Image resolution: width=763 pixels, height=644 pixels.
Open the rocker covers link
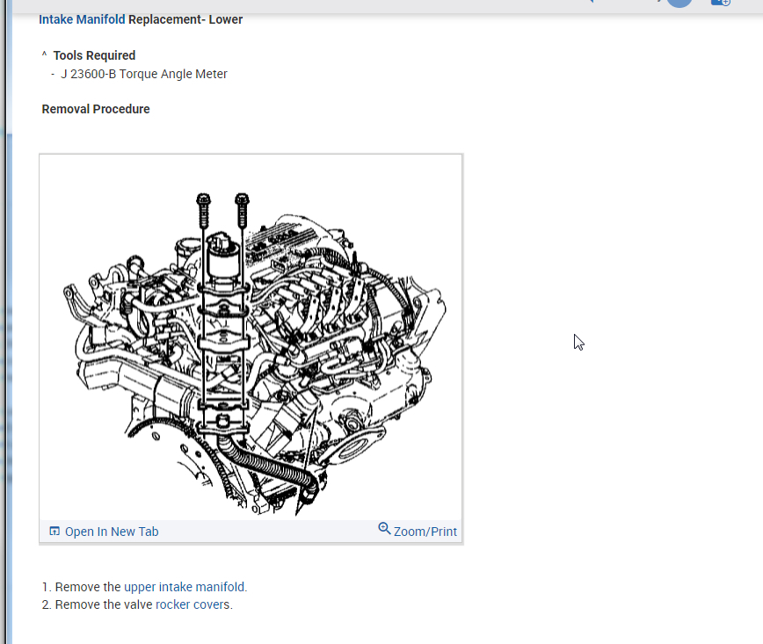pyautogui.click(x=193, y=604)
